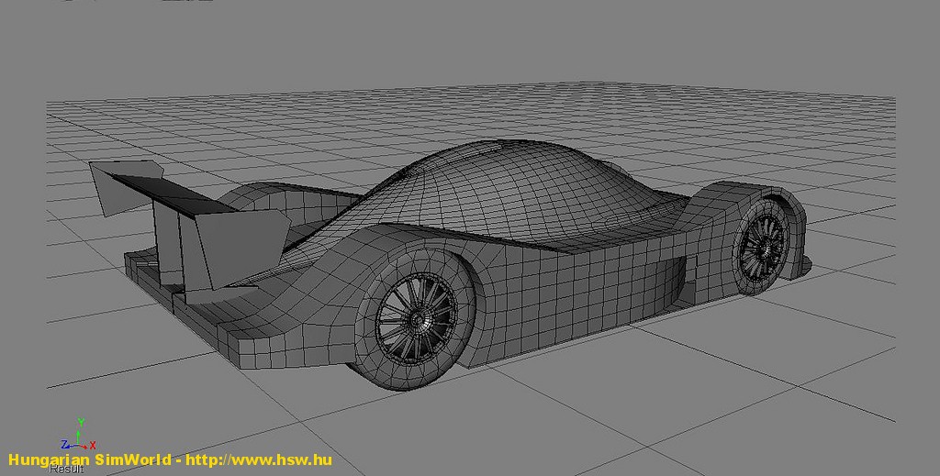Viewport: 940px width, 476px height.
Task: Click empty viewport background above grid
Action: pyautogui.click(x=459, y=46)
